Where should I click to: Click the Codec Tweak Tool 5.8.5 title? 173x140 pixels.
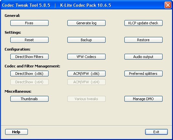(x=26, y=5)
